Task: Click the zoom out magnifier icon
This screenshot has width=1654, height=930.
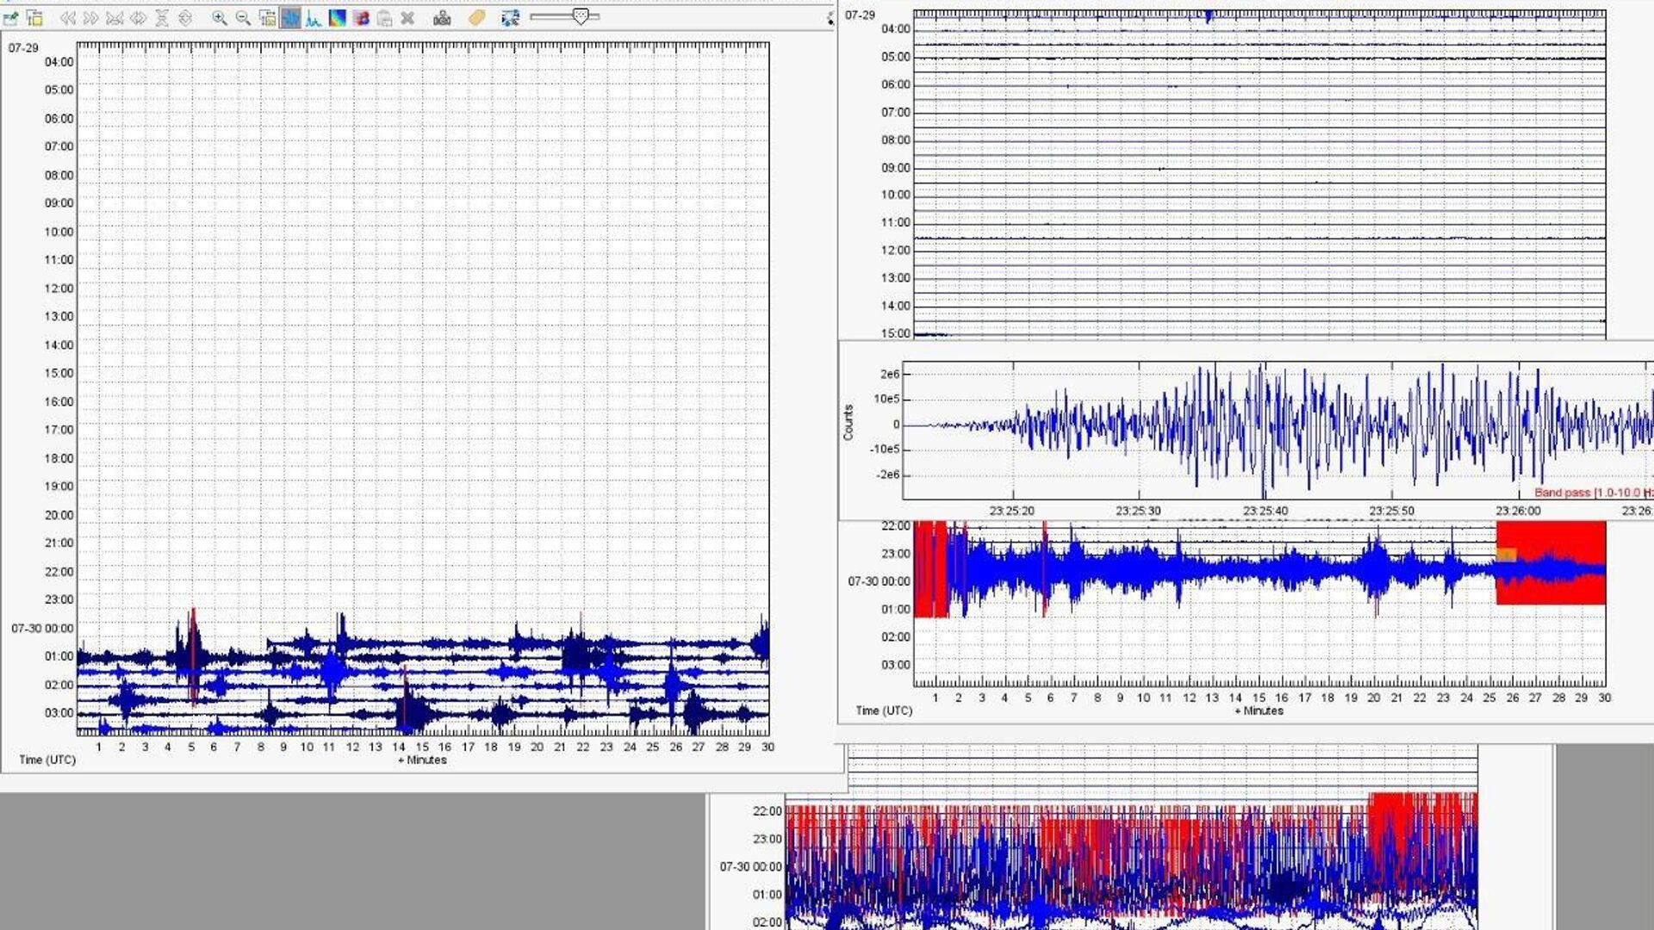Action: tap(243, 18)
